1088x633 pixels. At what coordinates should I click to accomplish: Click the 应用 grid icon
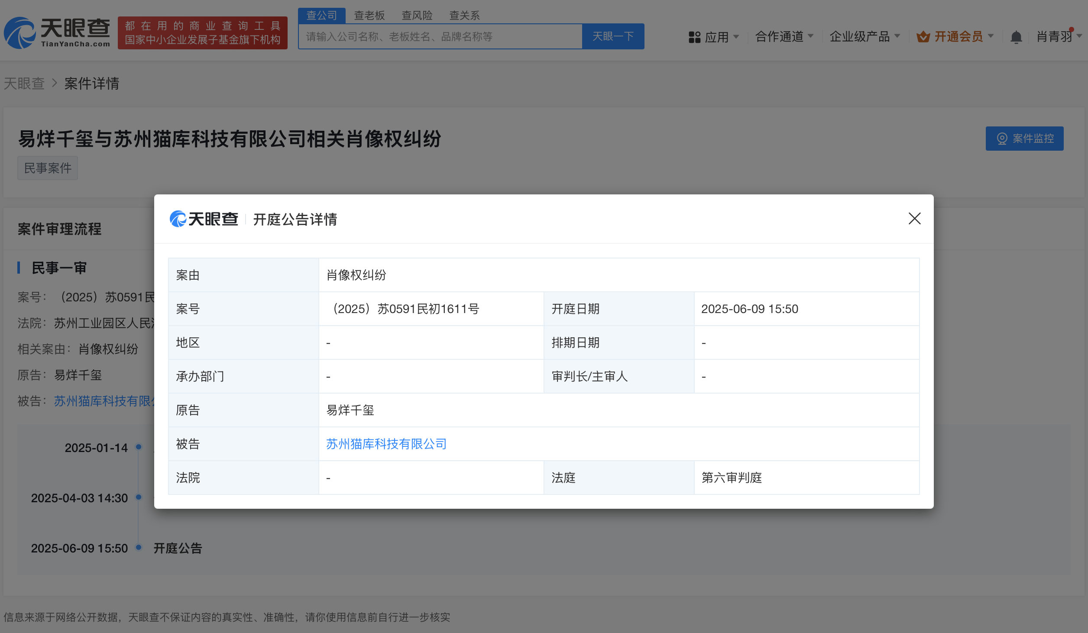(x=694, y=37)
